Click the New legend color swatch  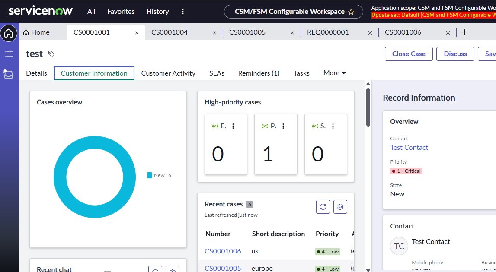tap(150, 175)
